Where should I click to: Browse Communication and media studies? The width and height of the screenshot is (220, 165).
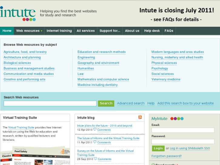tap(29, 74)
